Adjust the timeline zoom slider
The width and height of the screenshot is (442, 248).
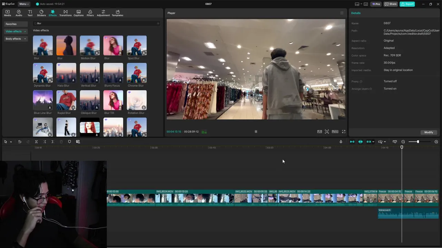tap(418, 142)
